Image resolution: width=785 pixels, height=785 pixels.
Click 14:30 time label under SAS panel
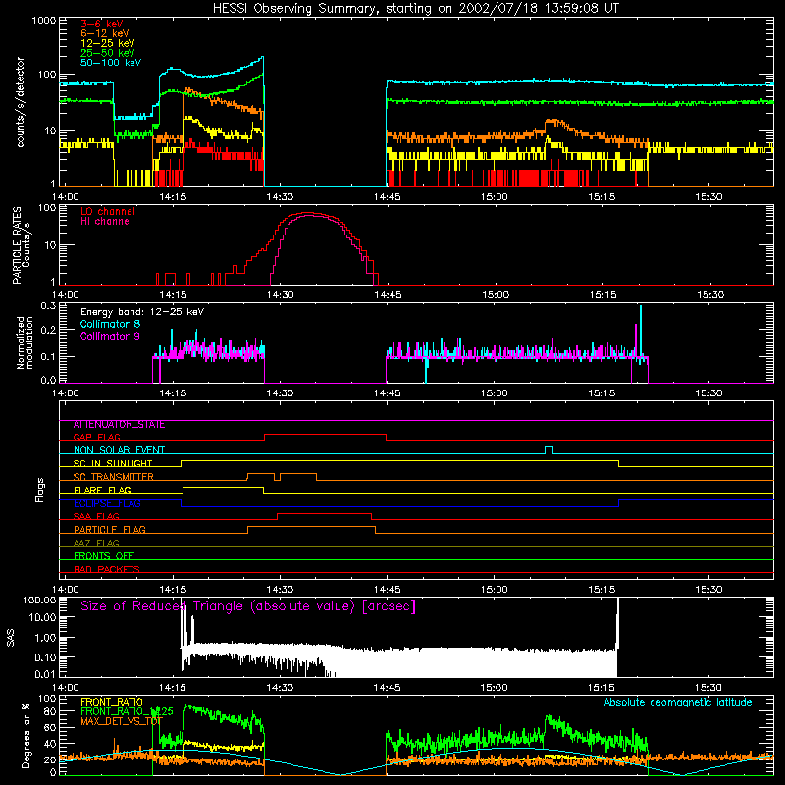[x=280, y=688]
